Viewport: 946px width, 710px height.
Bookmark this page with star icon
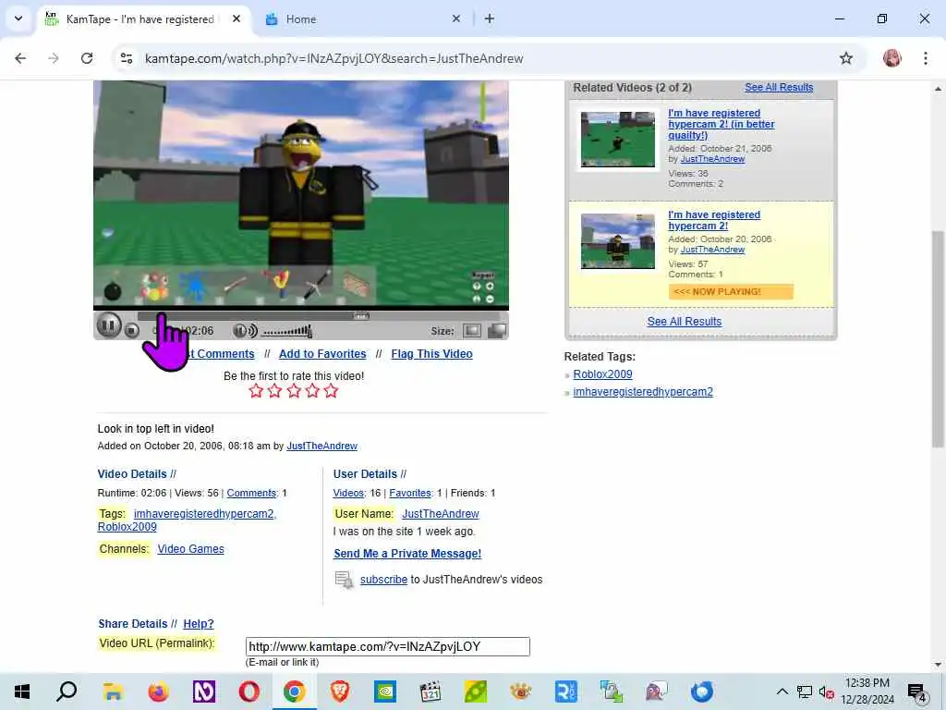point(846,58)
